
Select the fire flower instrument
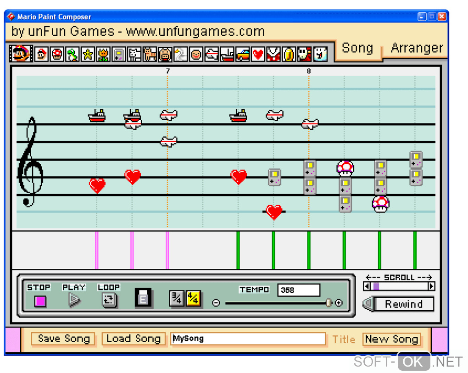(x=103, y=54)
